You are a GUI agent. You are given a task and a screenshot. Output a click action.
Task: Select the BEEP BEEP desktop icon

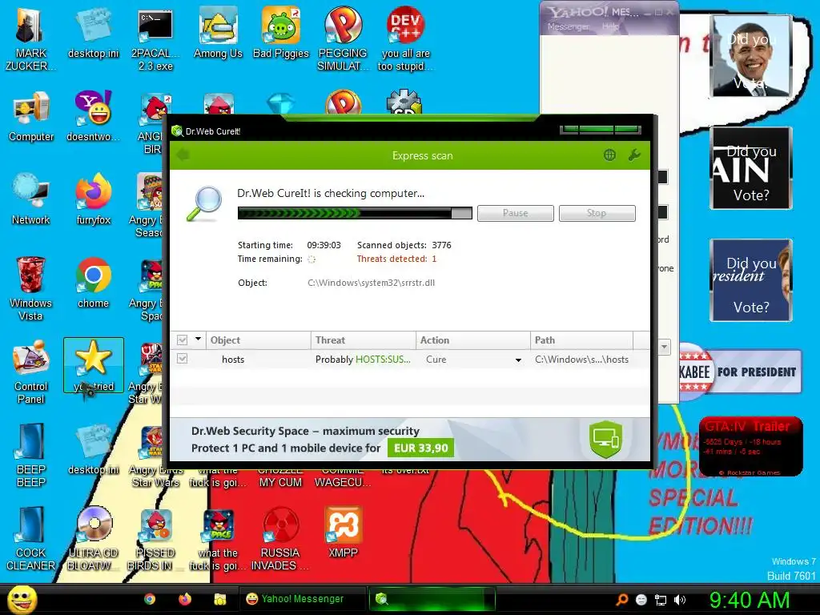[31, 455]
